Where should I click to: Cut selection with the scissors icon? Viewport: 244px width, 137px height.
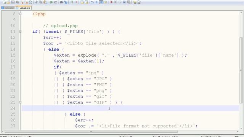[37, 2]
